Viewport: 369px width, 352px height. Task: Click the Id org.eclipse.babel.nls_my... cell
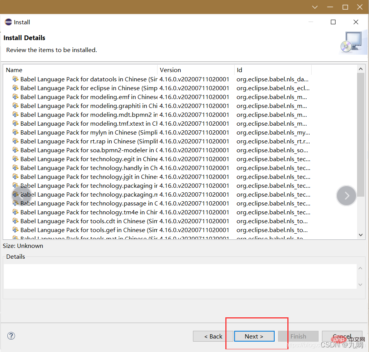(273, 133)
